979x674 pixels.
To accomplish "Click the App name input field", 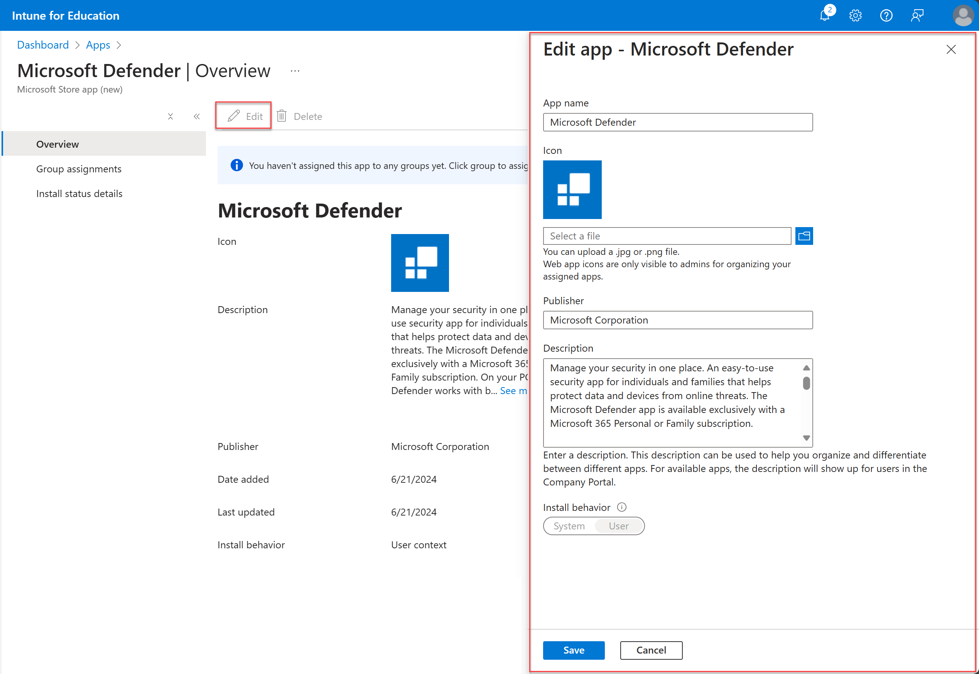I will pyautogui.click(x=679, y=122).
